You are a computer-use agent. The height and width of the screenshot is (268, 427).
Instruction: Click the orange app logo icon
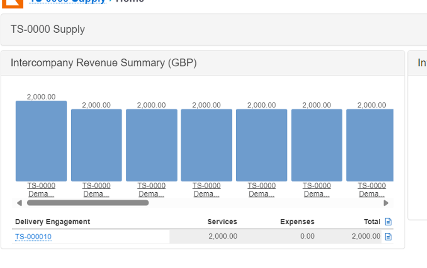(x=13, y=4)
